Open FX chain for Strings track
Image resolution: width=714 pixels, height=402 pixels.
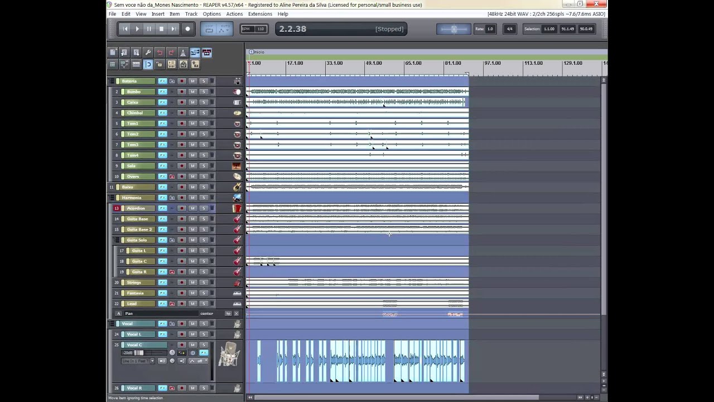tap(162, 283)
